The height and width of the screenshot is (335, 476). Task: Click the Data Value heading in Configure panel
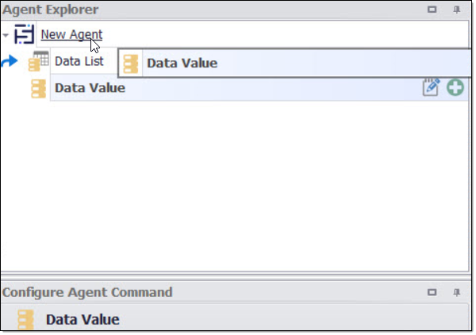(x=83, y=320)
